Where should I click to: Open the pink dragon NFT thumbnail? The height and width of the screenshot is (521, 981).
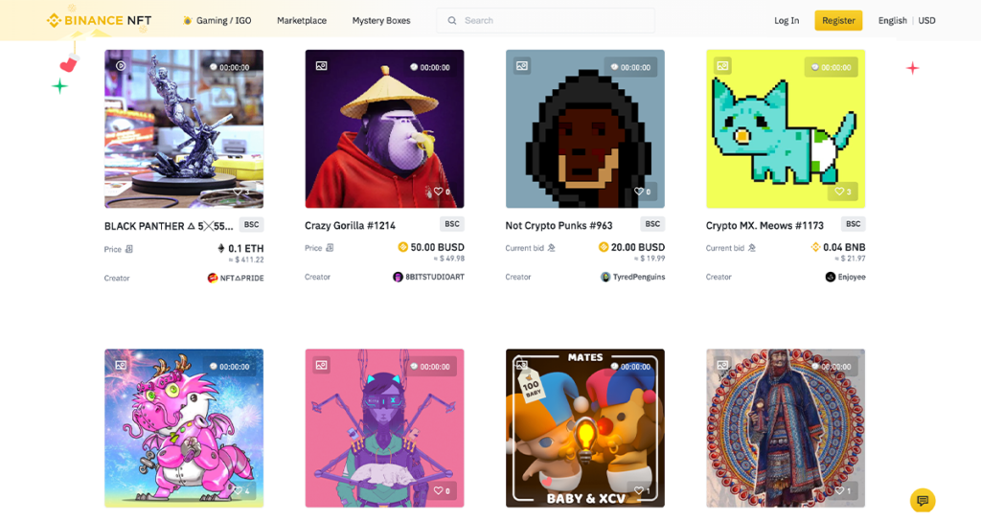coord(184,428)
